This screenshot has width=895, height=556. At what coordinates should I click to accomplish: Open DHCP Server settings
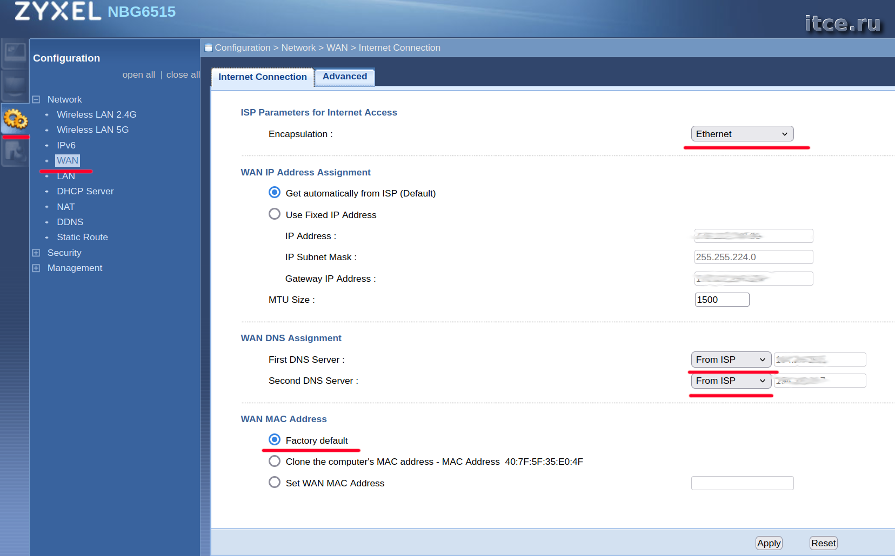tap(85, 191)
